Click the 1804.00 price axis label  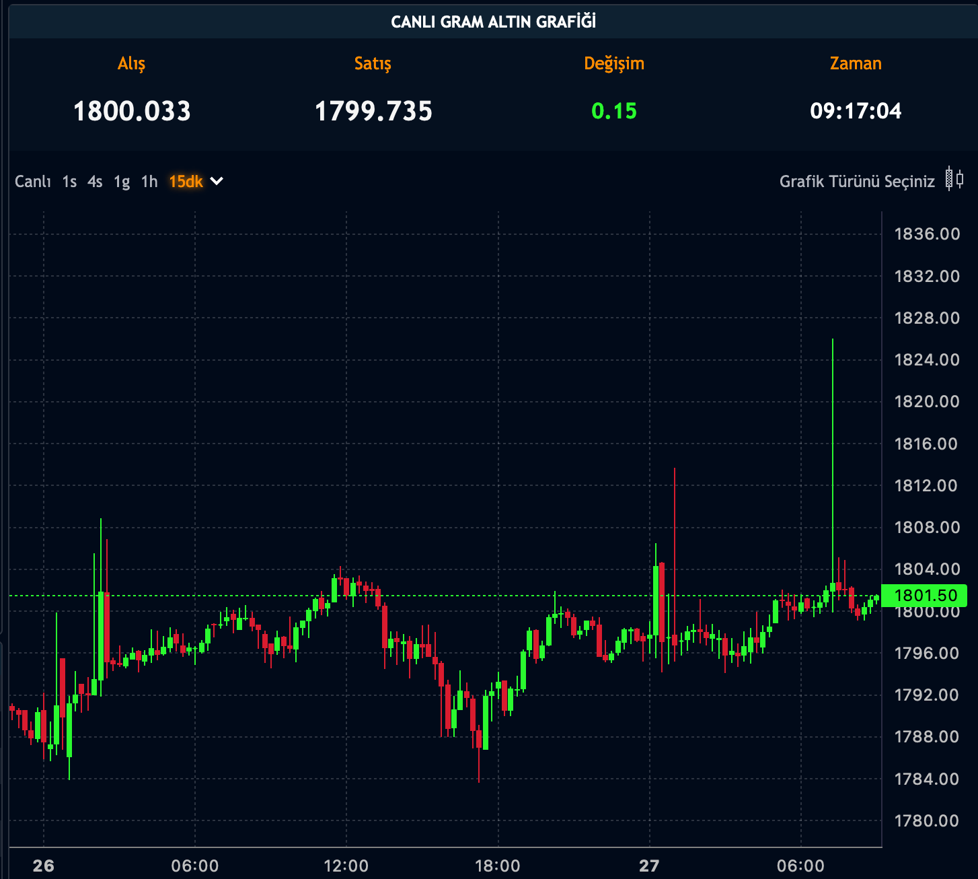(x=927, y=569)
